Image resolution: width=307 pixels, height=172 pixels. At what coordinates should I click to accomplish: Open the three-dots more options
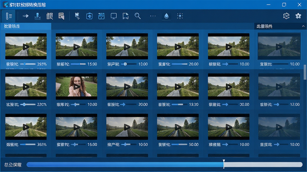(153, 16)
